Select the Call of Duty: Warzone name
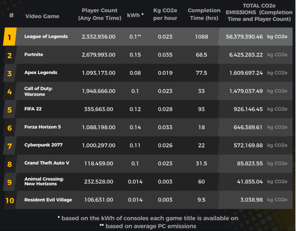 [38, 91]
